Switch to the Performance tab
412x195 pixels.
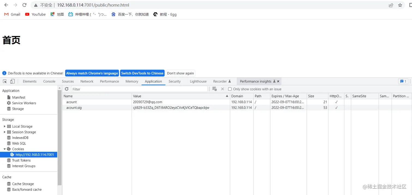(110, 81)
